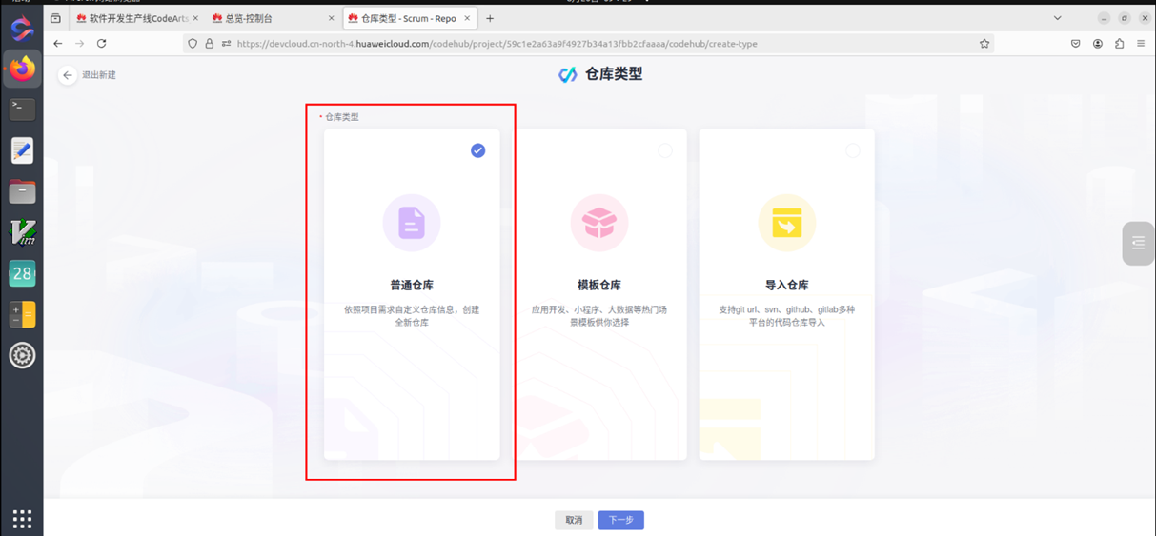This screenshot has width=1156, height=536.
Task: Open the save to Pocket icon
Action: click(x=1076, y=44)
